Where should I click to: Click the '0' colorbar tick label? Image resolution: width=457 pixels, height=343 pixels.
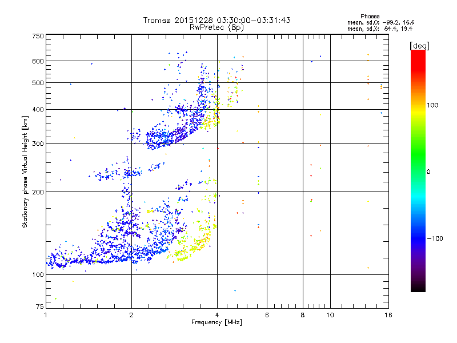click(x=428, y=172)
